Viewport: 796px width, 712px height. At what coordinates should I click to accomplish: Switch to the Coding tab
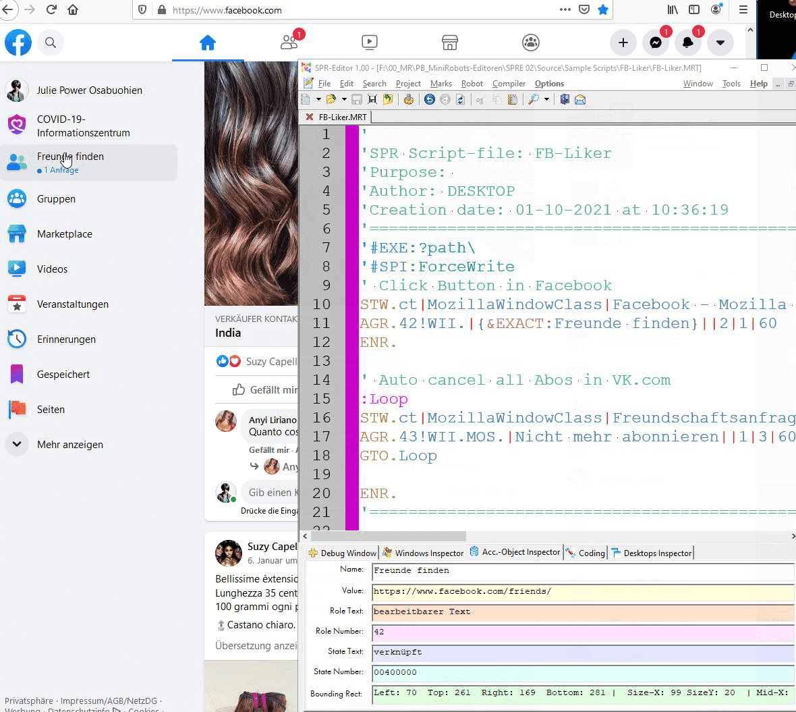[585, 553]
